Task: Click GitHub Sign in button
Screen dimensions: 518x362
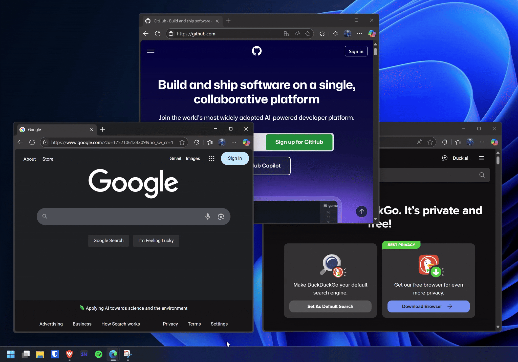Action: pyautogui.click(x=356, y=51)
